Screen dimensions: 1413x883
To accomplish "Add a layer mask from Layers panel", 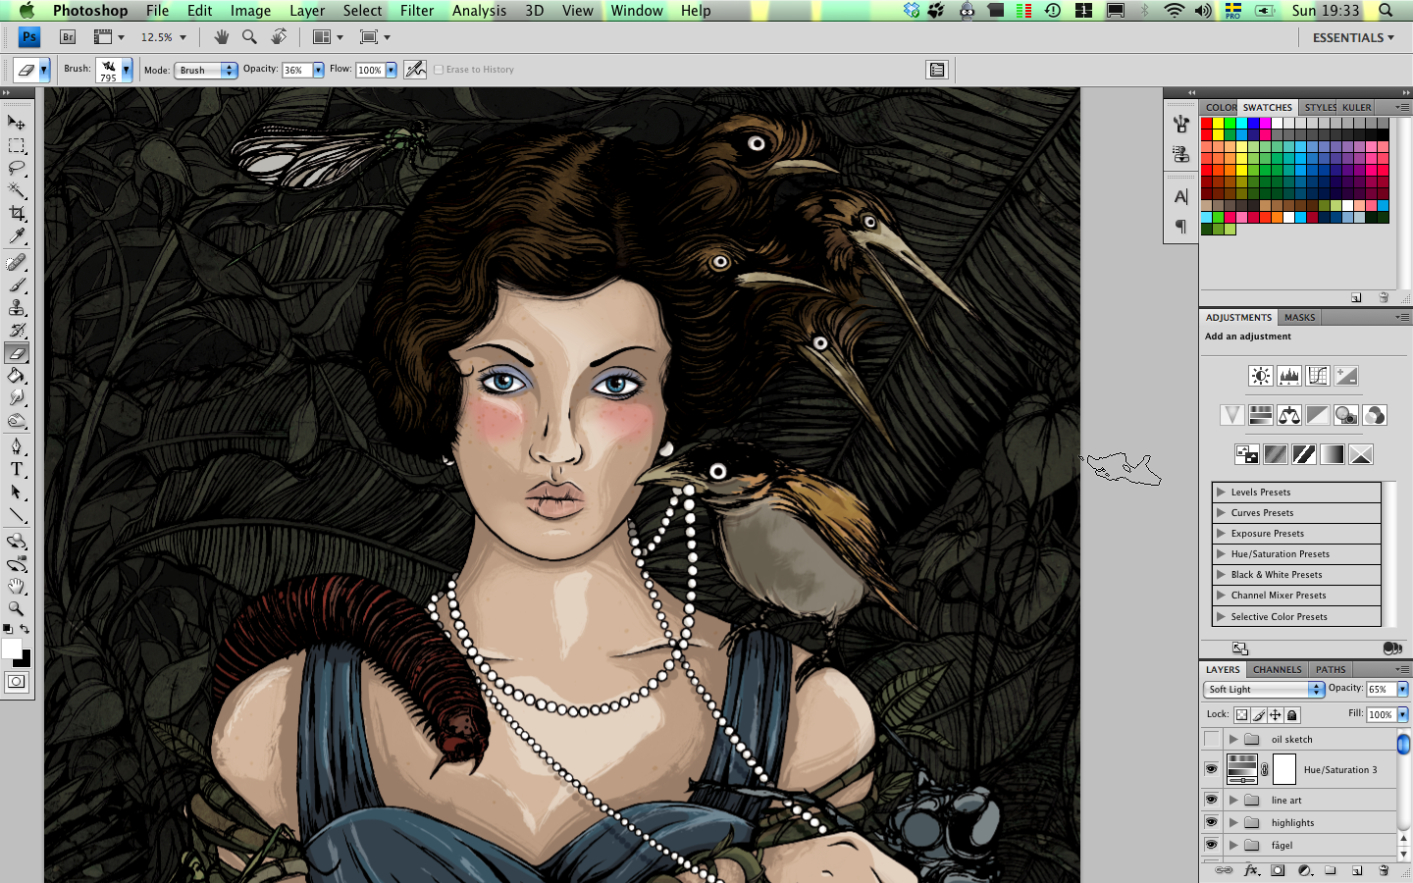I will pyautogui.click(x=1278, y=870).
